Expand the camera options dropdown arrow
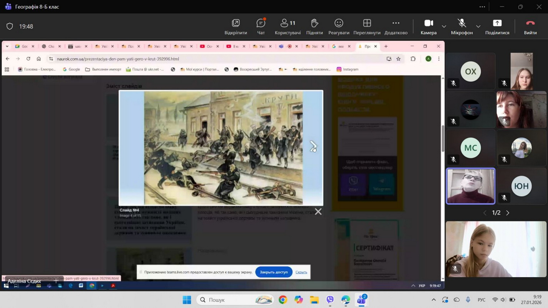 [444, 27]
